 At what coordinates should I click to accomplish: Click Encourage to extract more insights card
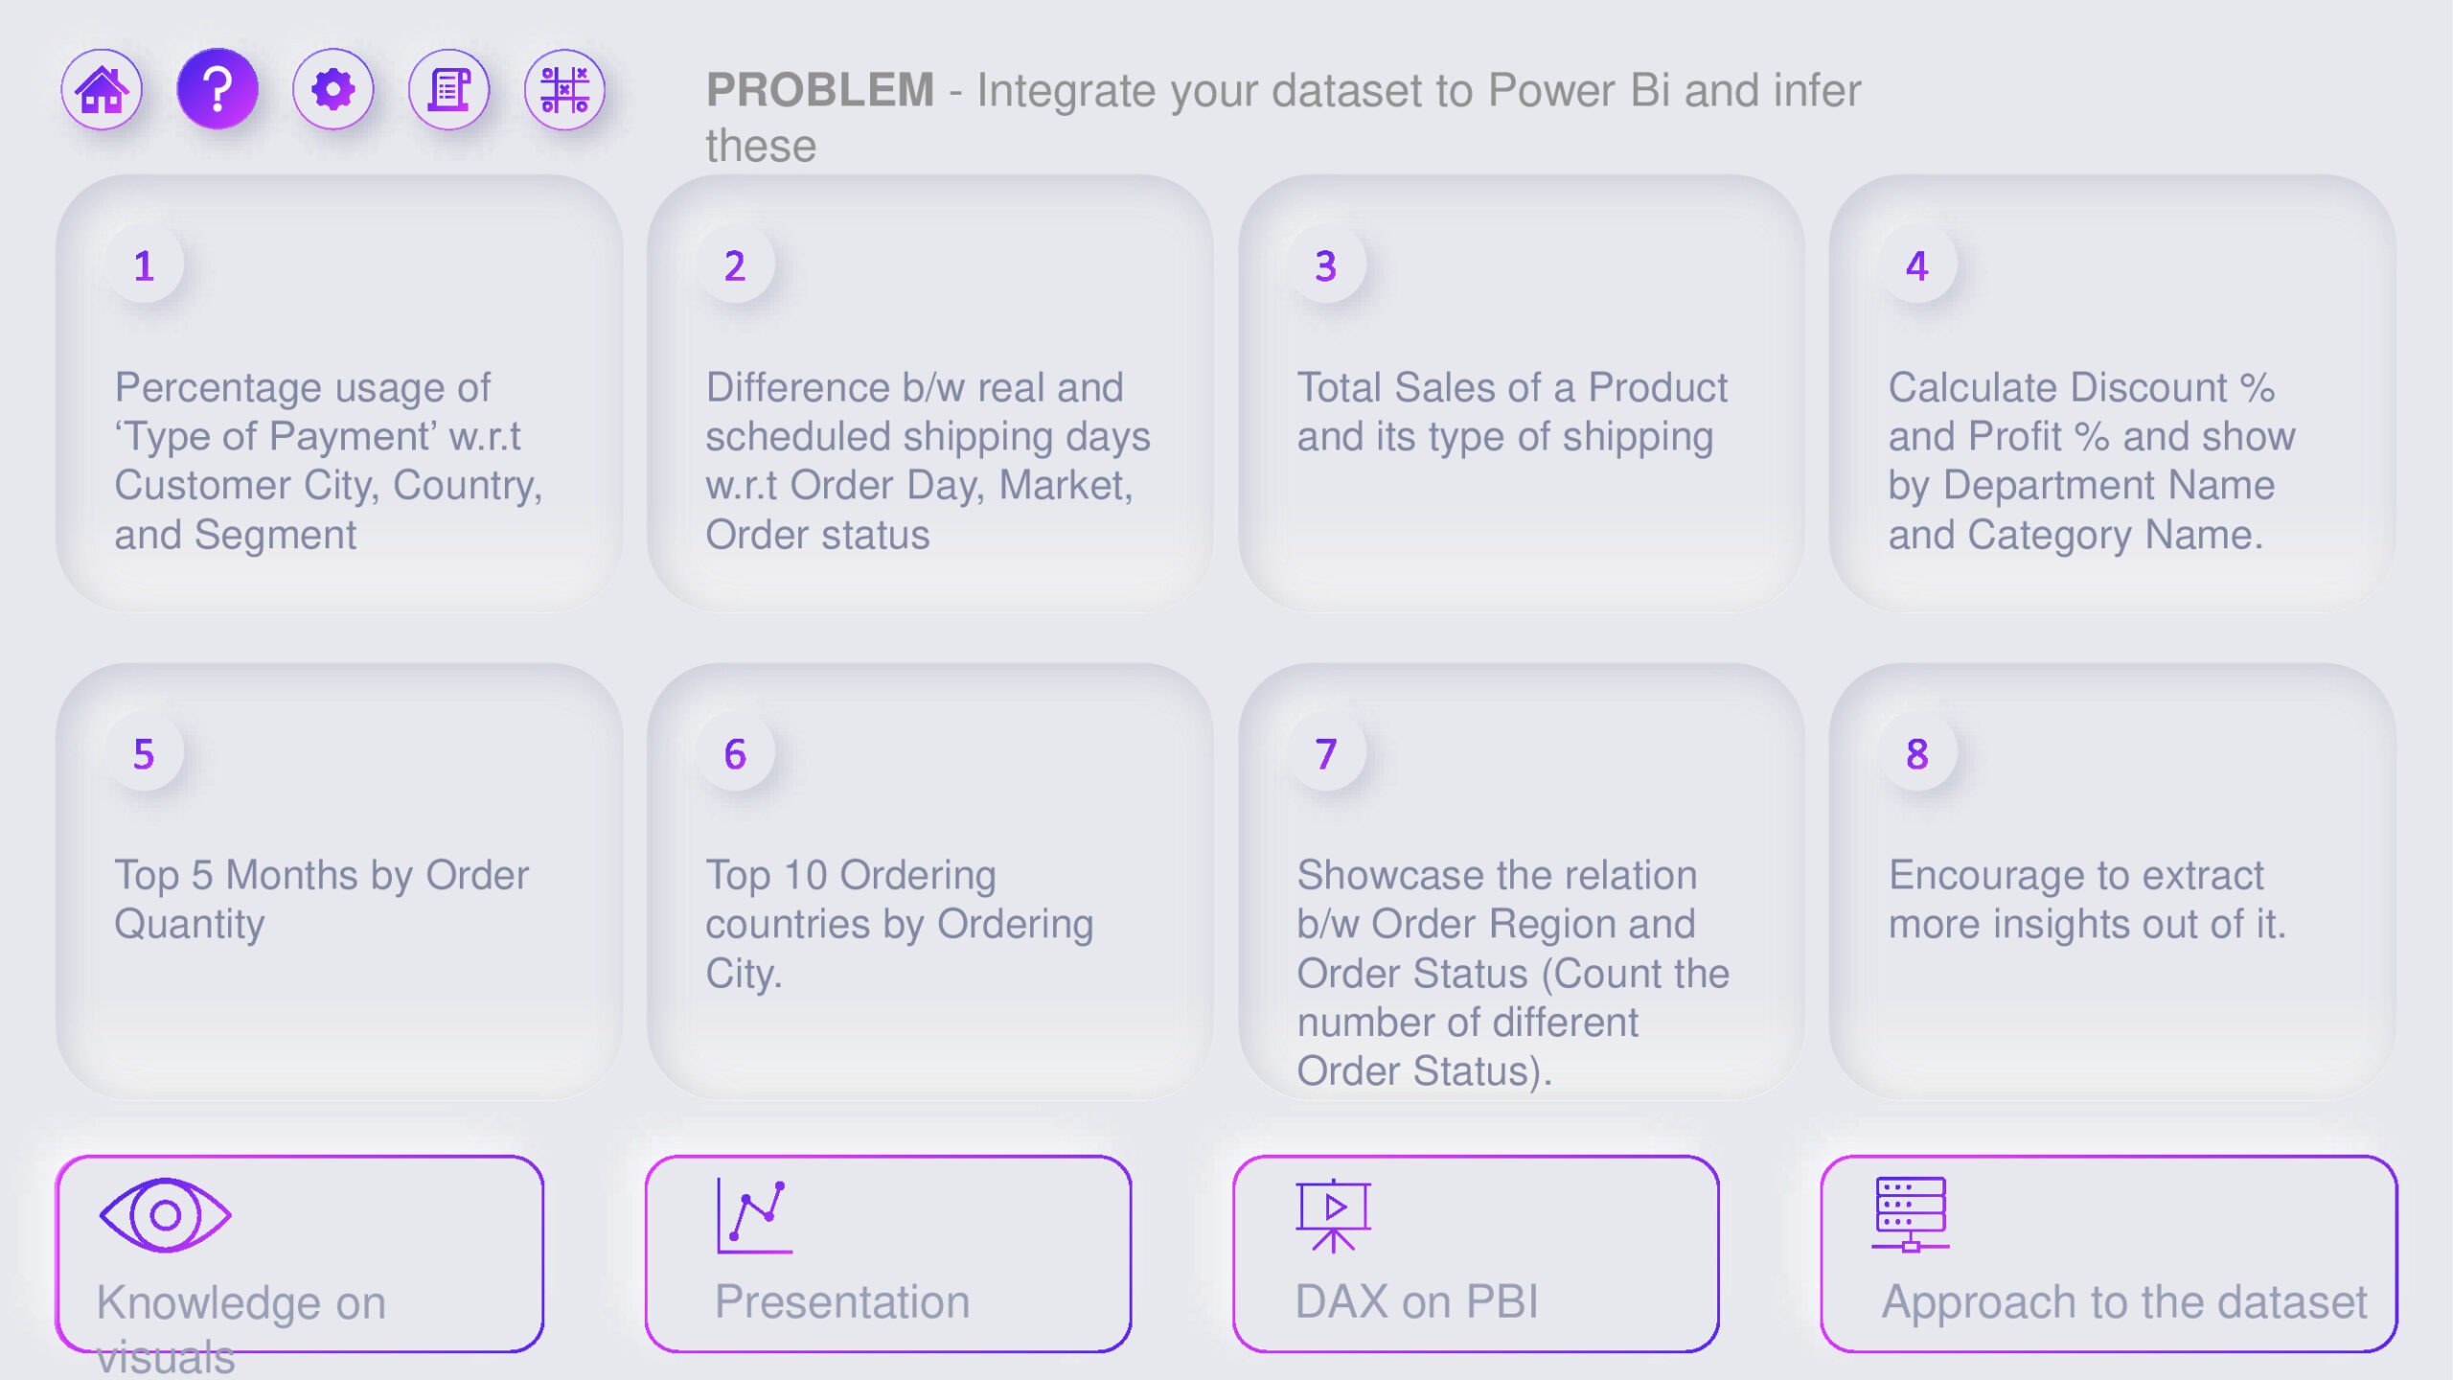(2111, 899)
